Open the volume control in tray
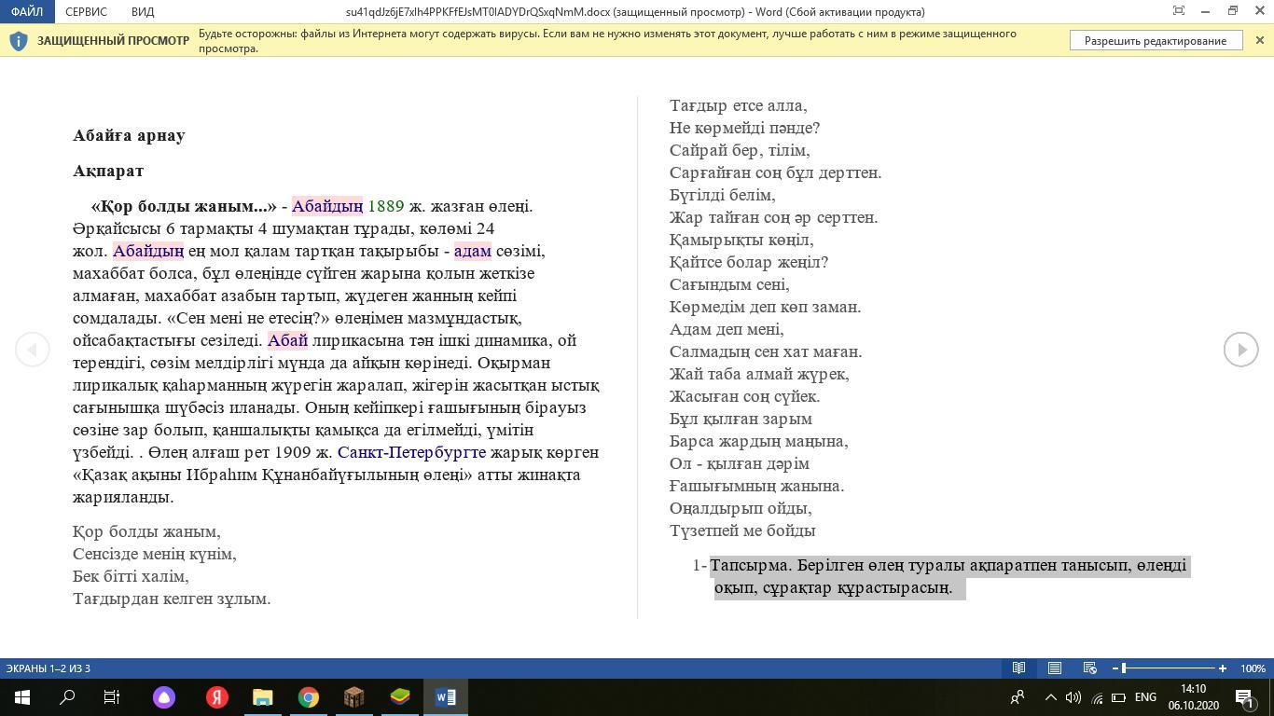Screen dimensions: 1274x716 1073,697
